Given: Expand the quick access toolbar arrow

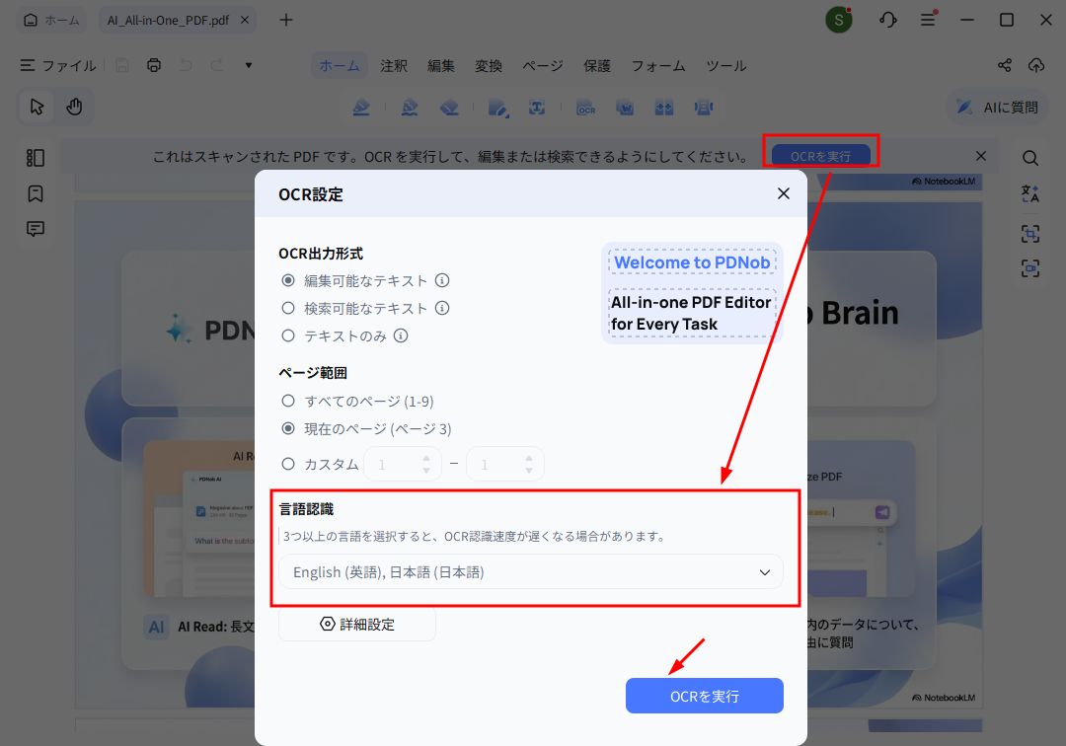Looking at the screenshot, I should (x=249, y=65).
